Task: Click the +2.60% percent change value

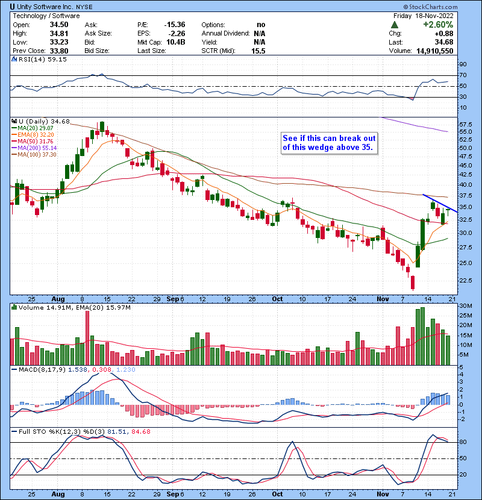Action: pyautogui.click(x=438, y=25)
